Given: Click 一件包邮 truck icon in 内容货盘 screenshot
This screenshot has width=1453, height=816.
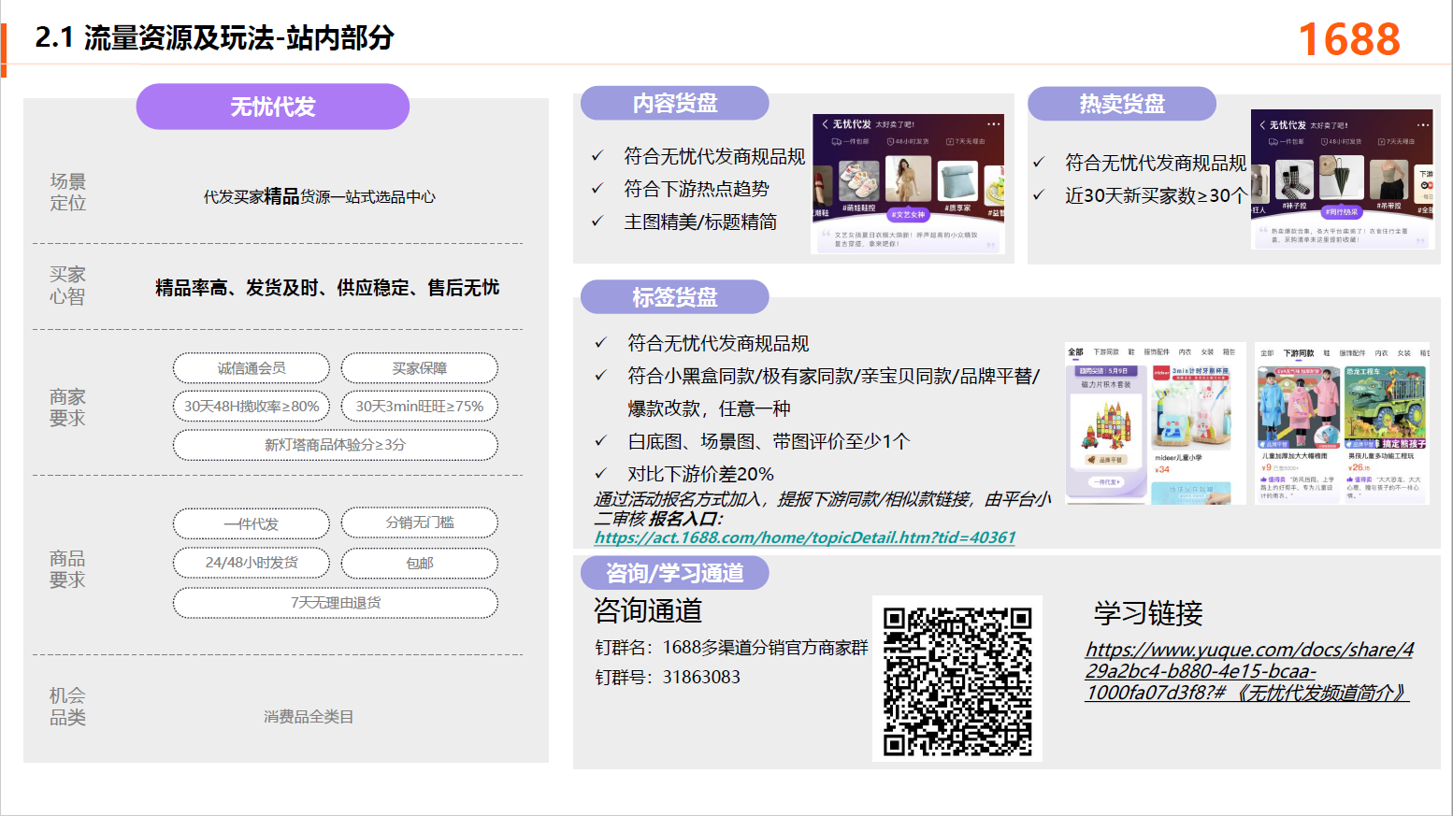Looking at the screenshot, I should [836, 142].
